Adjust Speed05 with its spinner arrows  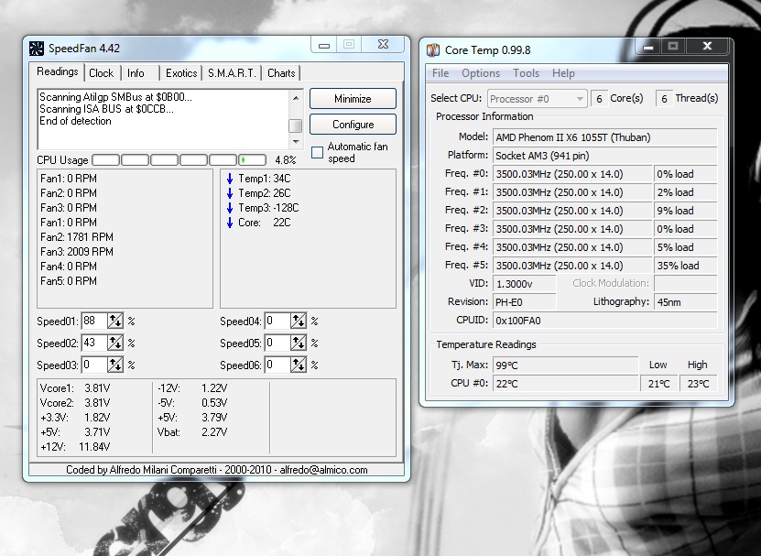click(x=298, y=343)
